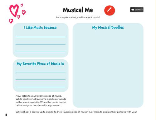Click the last line under My Favorite Piece
The width and height of the screenshot is (156, 120).
[41, 87]
